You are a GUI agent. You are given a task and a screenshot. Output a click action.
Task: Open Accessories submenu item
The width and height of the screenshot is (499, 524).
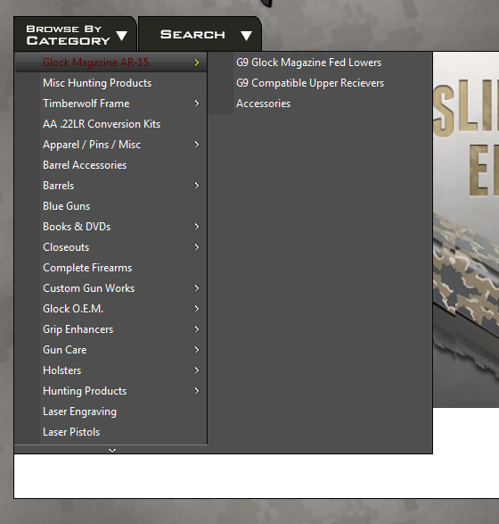point(264,104)
